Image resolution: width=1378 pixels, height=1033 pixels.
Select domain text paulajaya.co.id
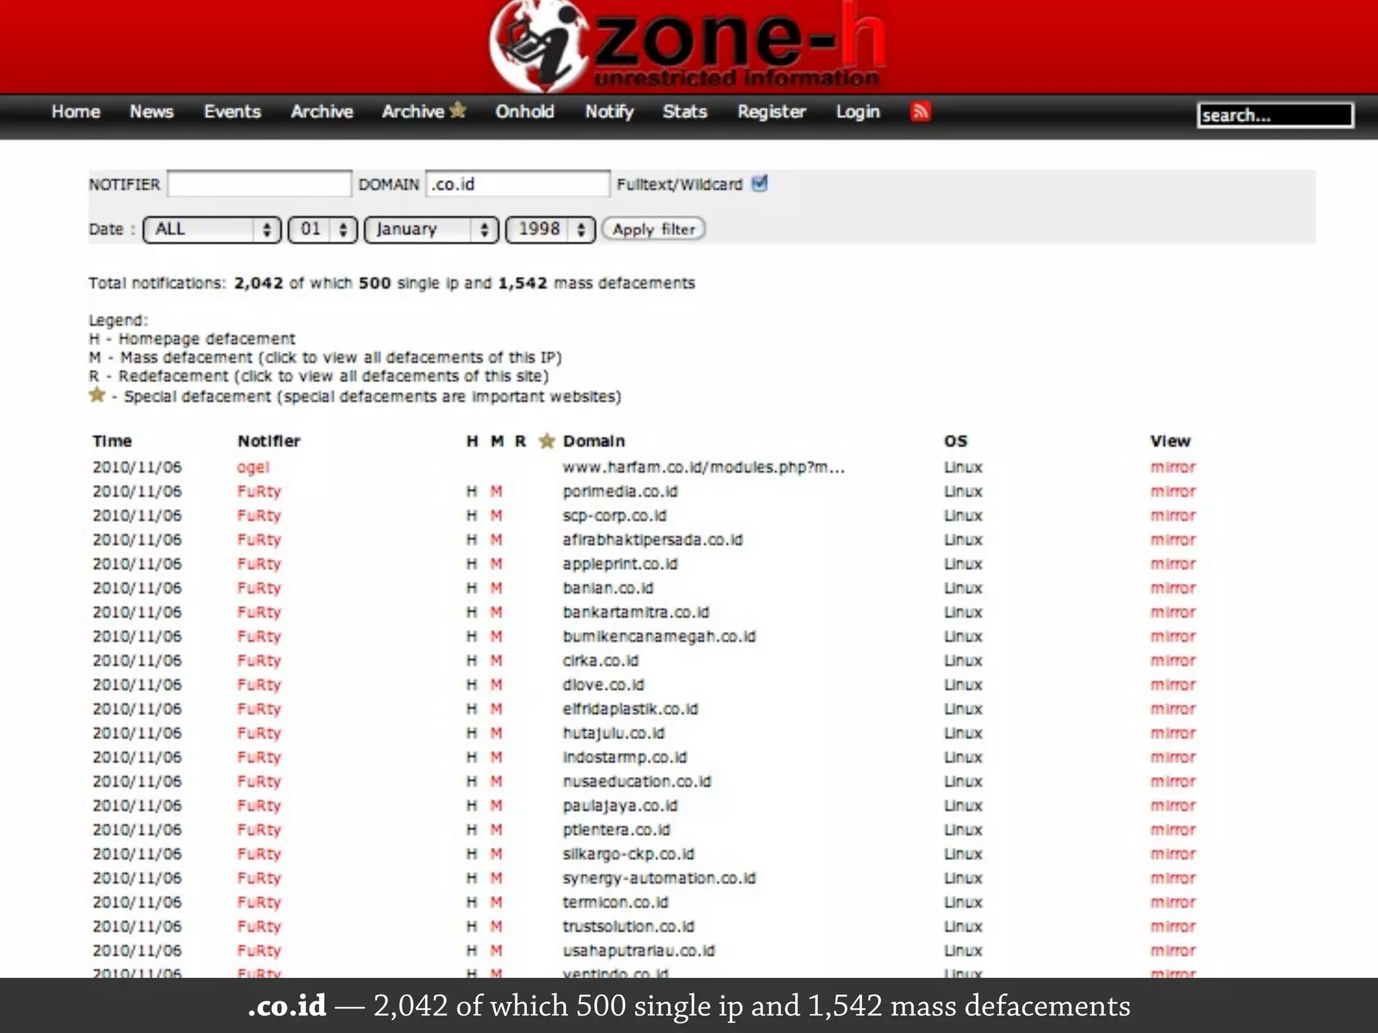click(x=620, y=806)
